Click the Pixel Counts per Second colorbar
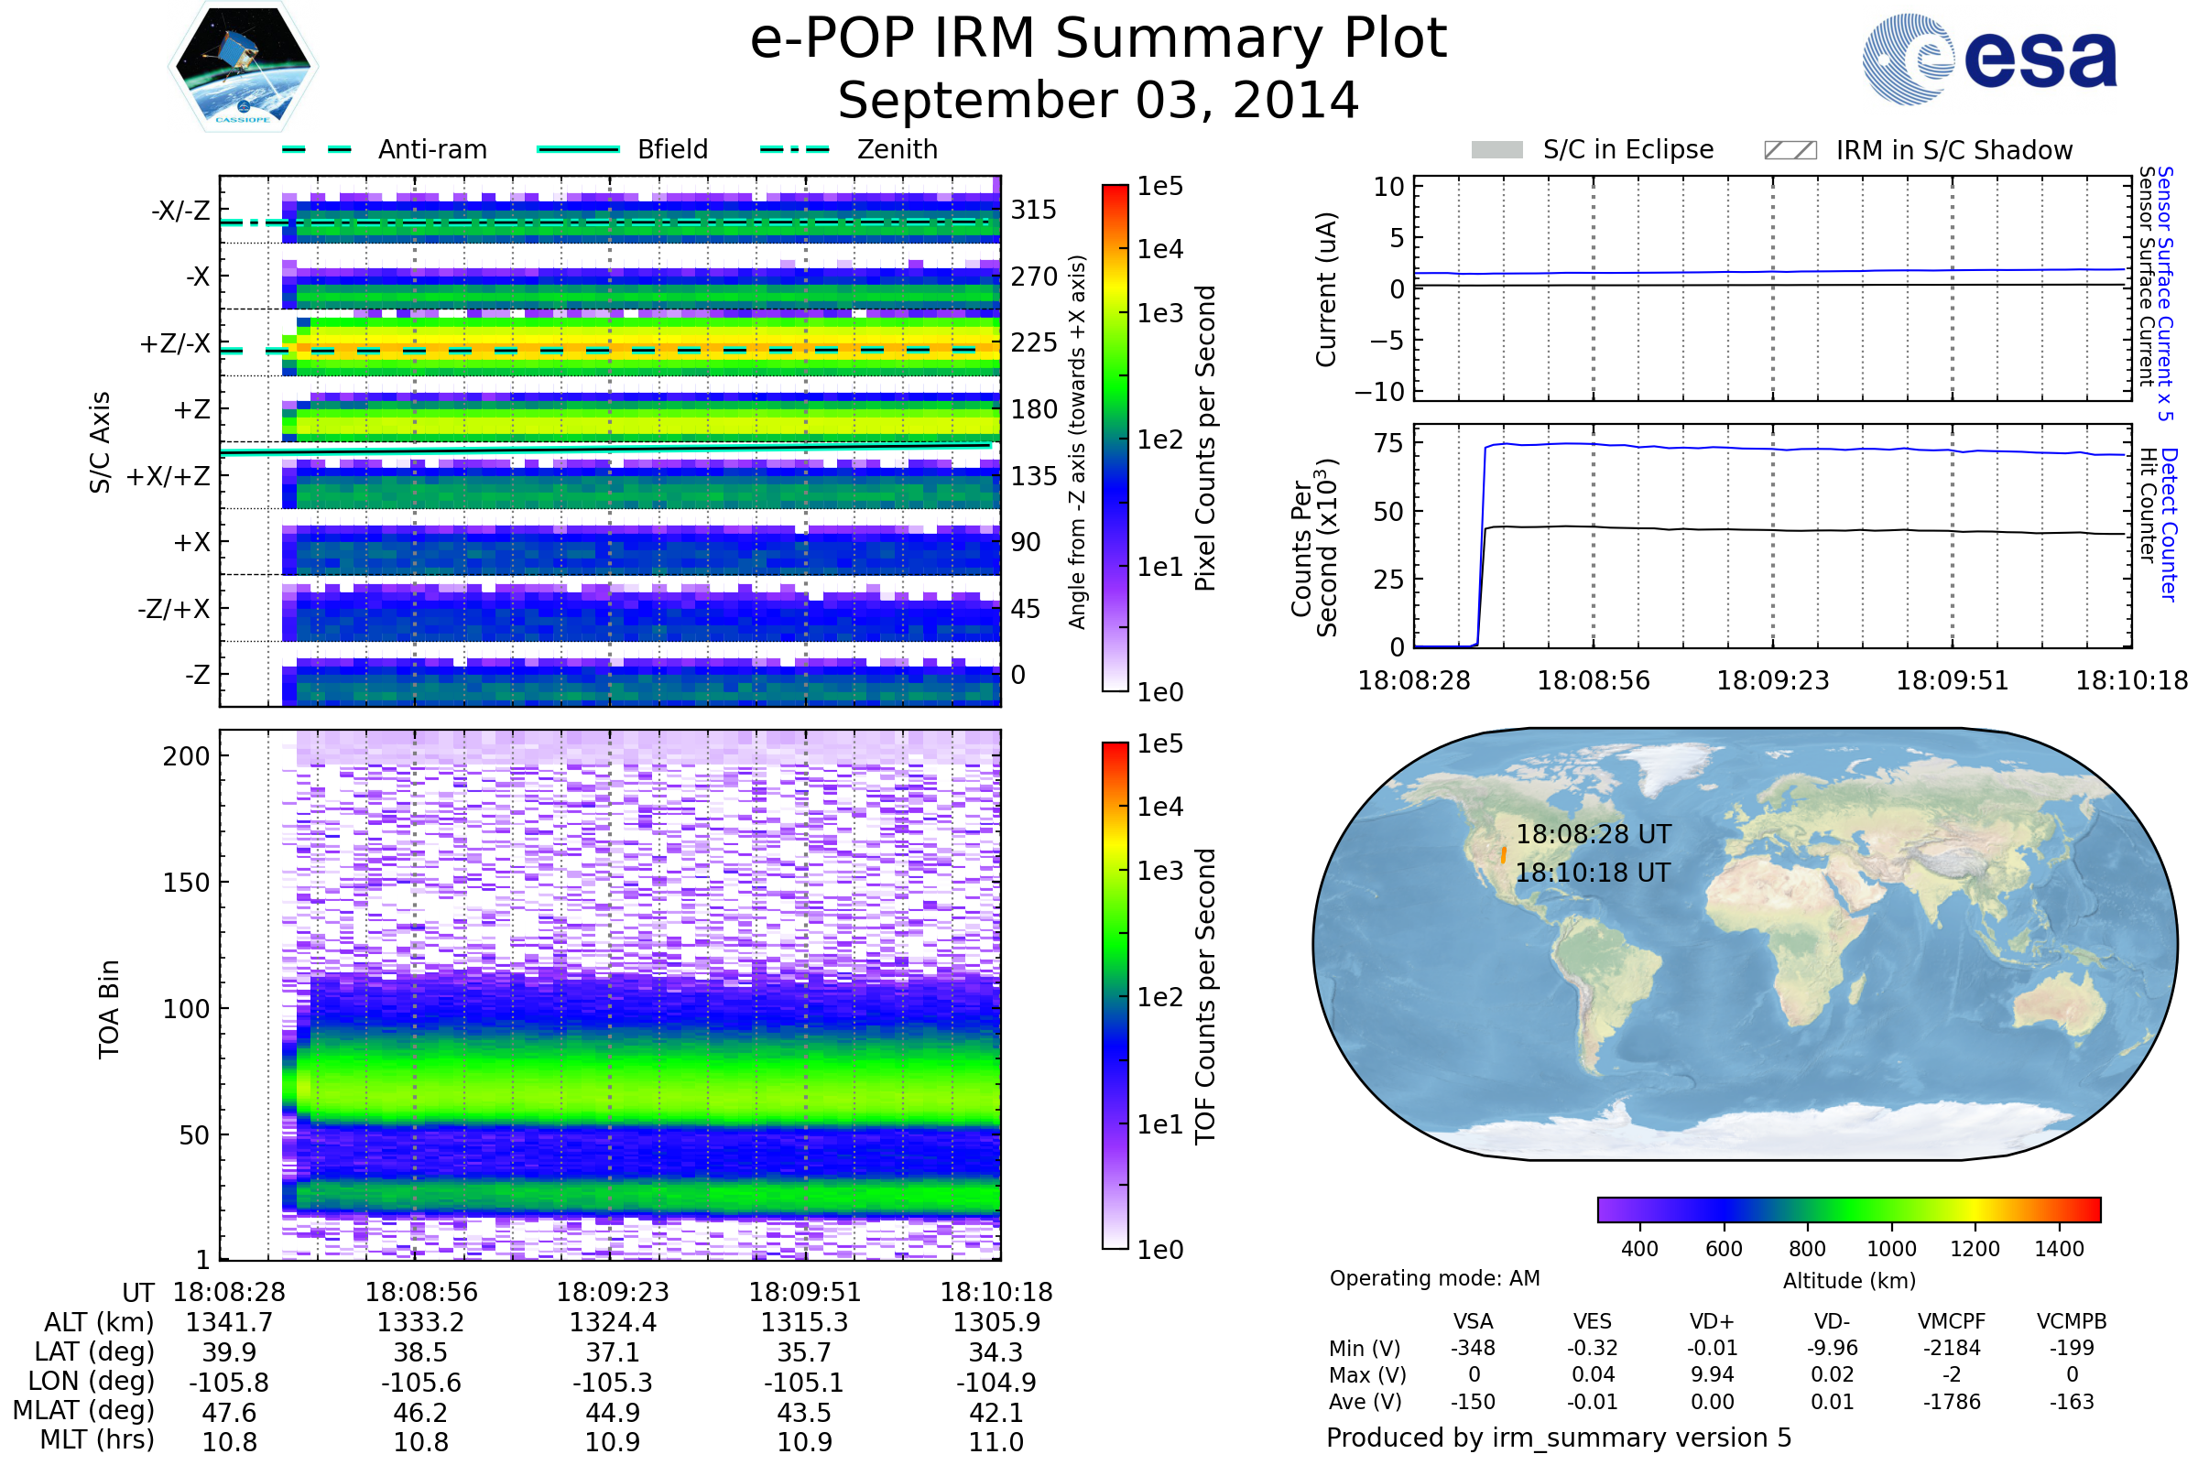 pos(1115,438)
